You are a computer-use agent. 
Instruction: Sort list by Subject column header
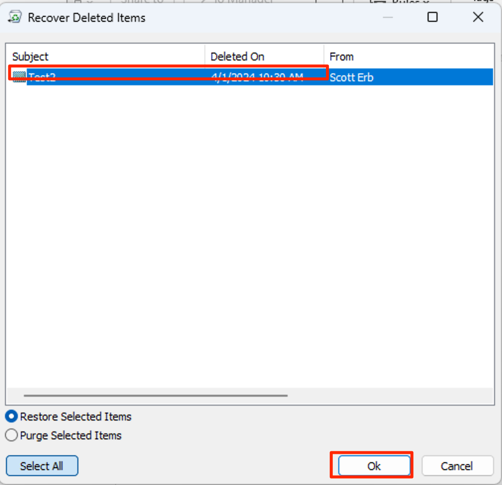[x=106, y=57]
